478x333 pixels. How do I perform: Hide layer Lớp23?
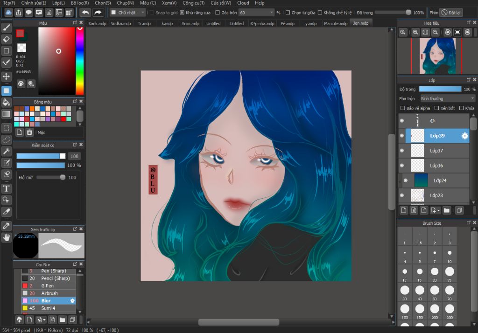coord(402,195)
